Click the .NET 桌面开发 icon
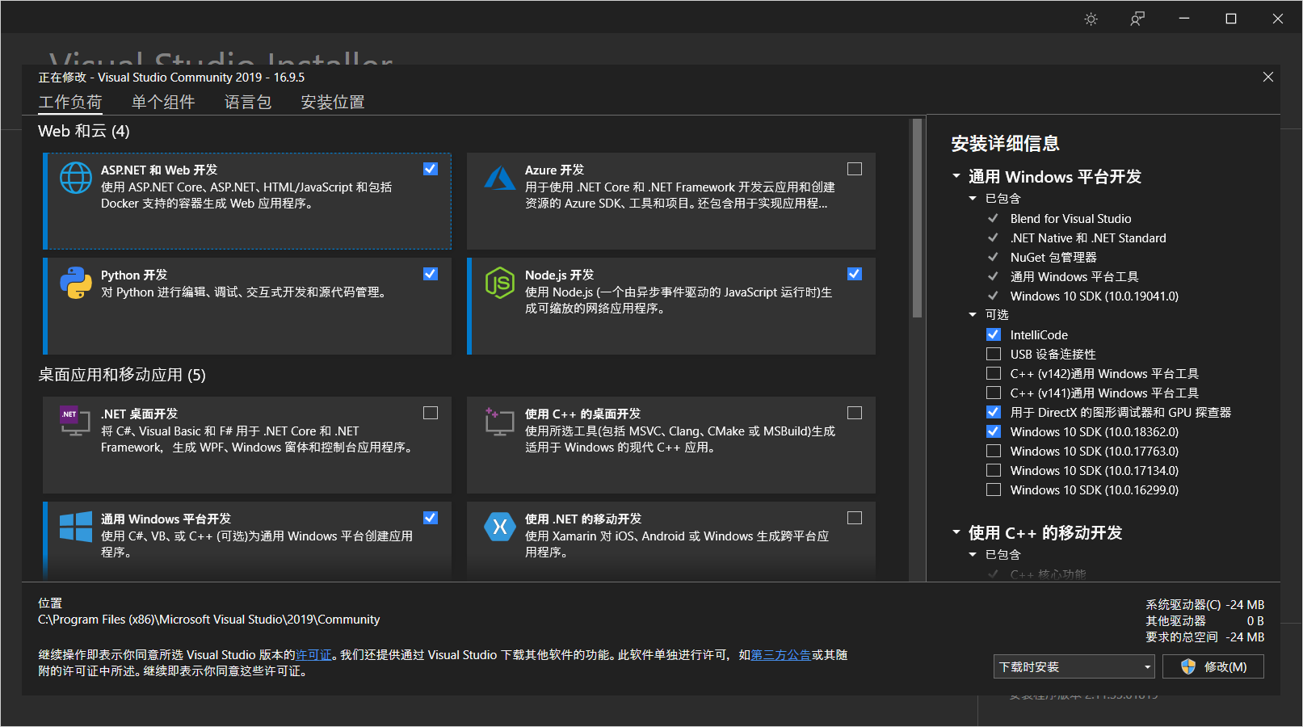Viewport: 1303px width, 727px height. click(75, 422)
